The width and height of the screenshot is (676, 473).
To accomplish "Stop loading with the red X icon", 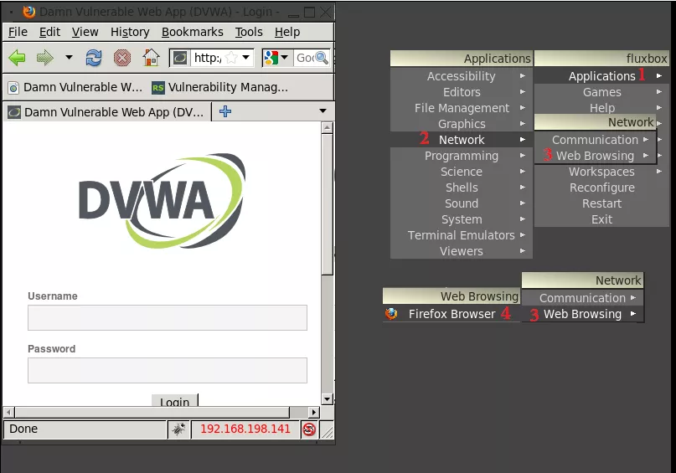I will pyautogui.click(x=122, y=58).
